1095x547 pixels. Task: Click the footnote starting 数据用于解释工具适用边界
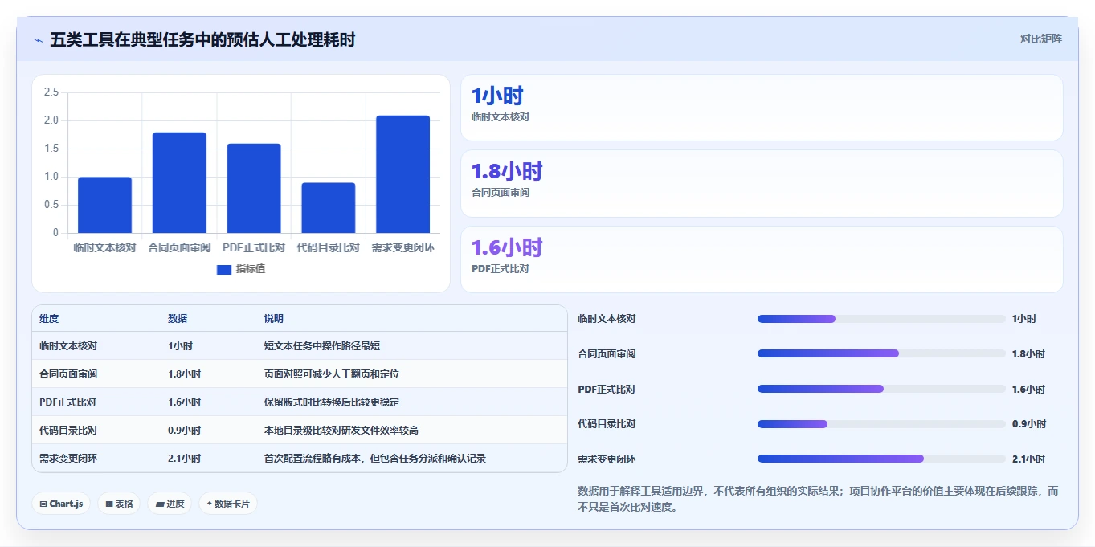point(818,499)
